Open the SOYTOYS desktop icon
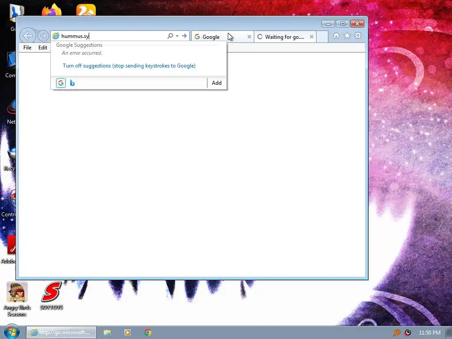The height and width of the screenshot is (339, 452). tap(51, 296)
